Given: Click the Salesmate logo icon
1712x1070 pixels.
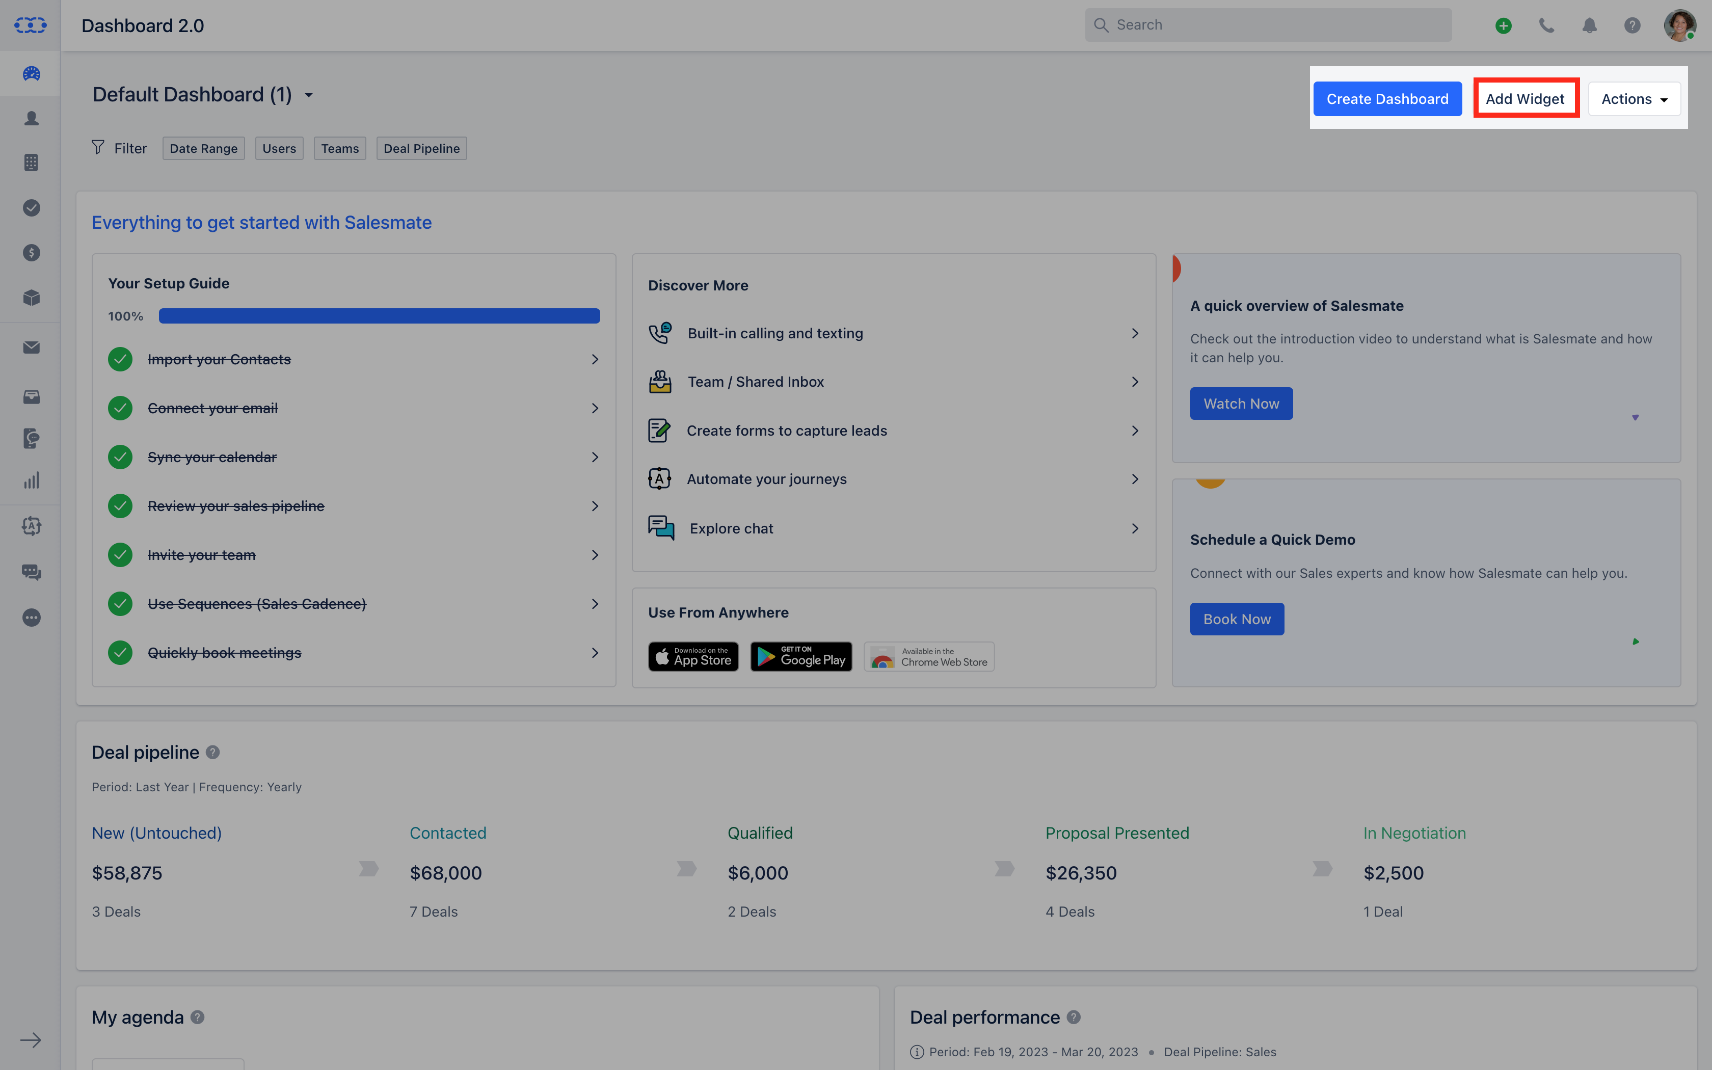Looking at the screenshot, I should pyautogui.click(x=31, y=25).
